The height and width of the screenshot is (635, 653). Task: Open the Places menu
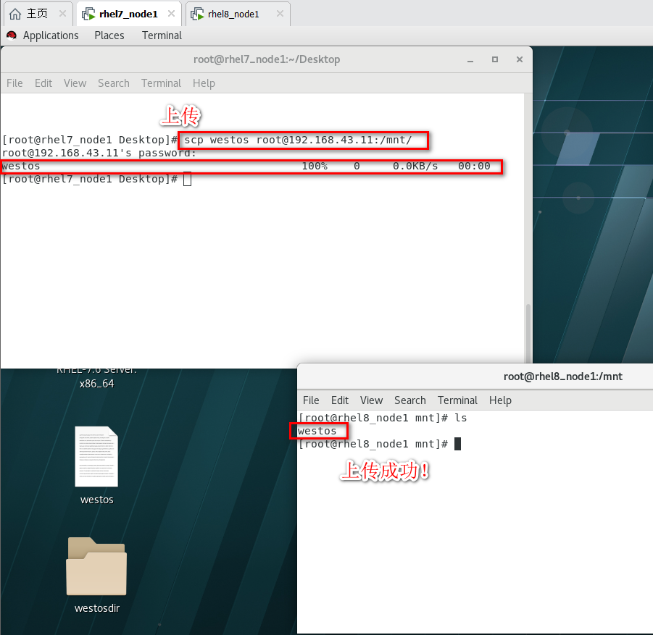109,35
